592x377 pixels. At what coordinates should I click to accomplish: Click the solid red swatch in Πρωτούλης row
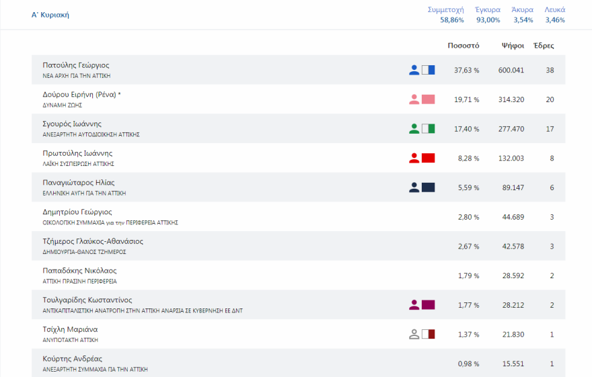(x=429, y=158)
